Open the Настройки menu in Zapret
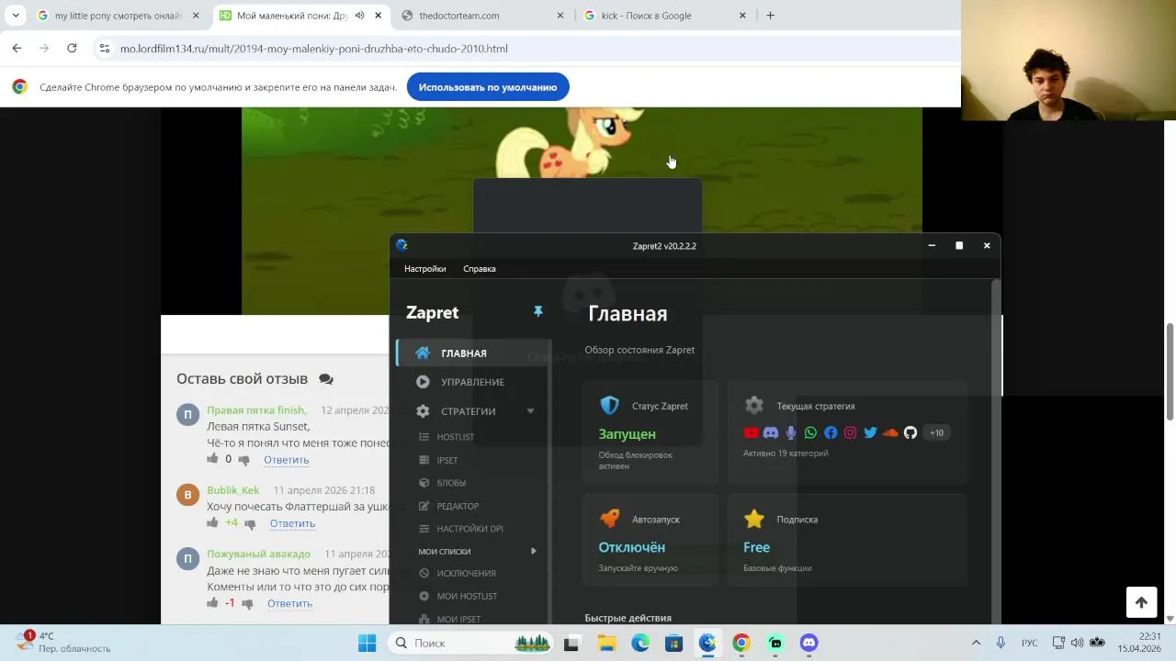The width and height of the screenshot is (1176, 661). [x=424, y=269]
